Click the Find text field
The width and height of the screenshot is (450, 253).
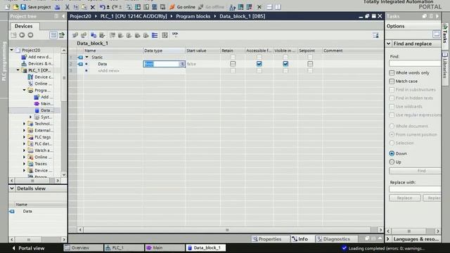pos(415,63)
